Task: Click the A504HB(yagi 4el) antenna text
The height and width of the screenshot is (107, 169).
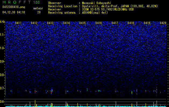Action: [x=95, y=13]
